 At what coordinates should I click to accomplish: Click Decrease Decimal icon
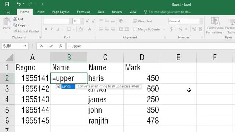(x=200, y=29)
